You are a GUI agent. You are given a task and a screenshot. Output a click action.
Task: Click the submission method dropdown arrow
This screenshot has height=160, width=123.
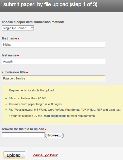32,28
